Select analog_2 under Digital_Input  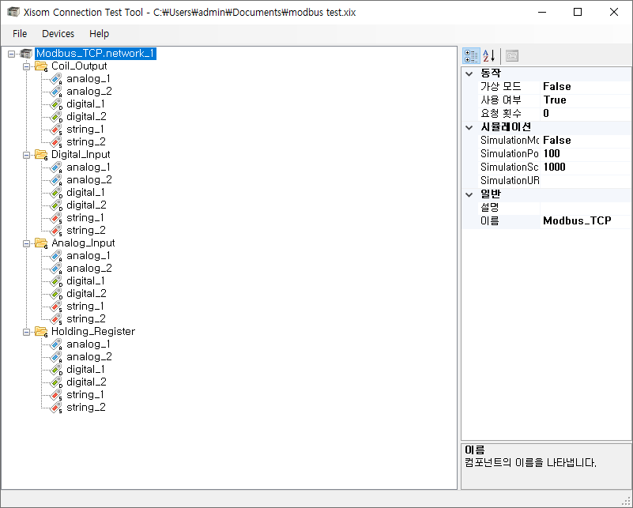click(x=89, y=180)
